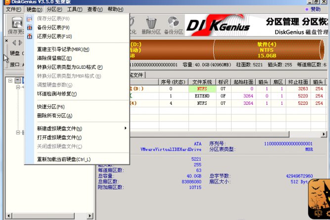Click the 扇区 column header
This screenshot has width=330, height=220.
click(x=278, y=82)
